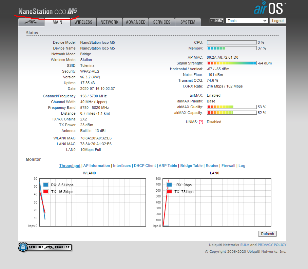Click the Antenna value Built in - 13 dBi
The height and width of the screenshot is (269, 308).
click(x=93, y=131)
